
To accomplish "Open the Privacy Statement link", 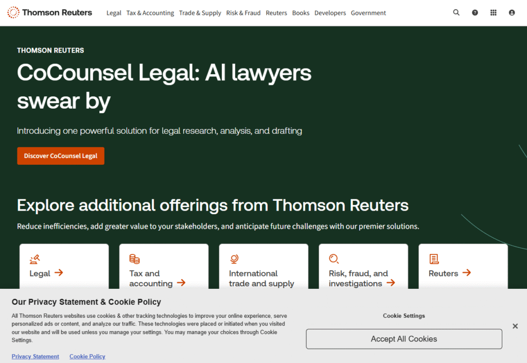I will (x=36, y=356).
